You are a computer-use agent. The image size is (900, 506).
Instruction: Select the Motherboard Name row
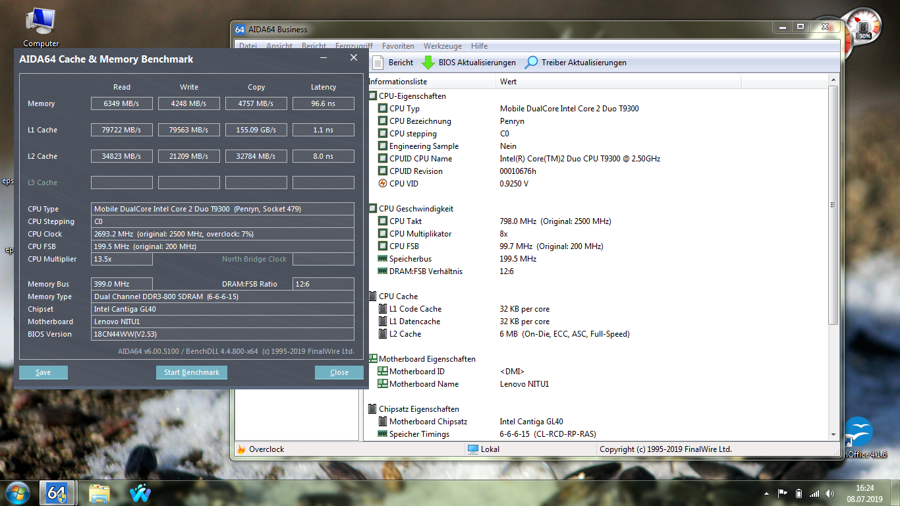click(596, 384)
